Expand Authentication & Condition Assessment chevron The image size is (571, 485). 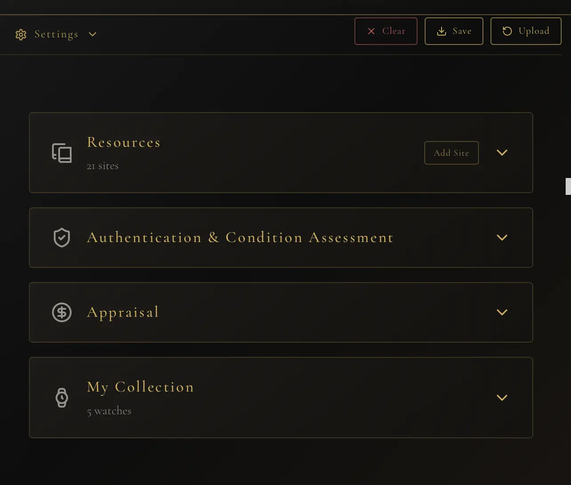[502, 238]
